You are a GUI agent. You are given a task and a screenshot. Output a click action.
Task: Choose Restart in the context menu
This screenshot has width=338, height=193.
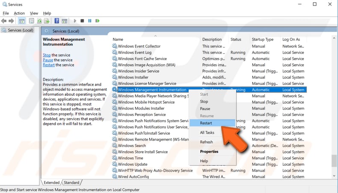pyautogui.click(x=212, y=123)
